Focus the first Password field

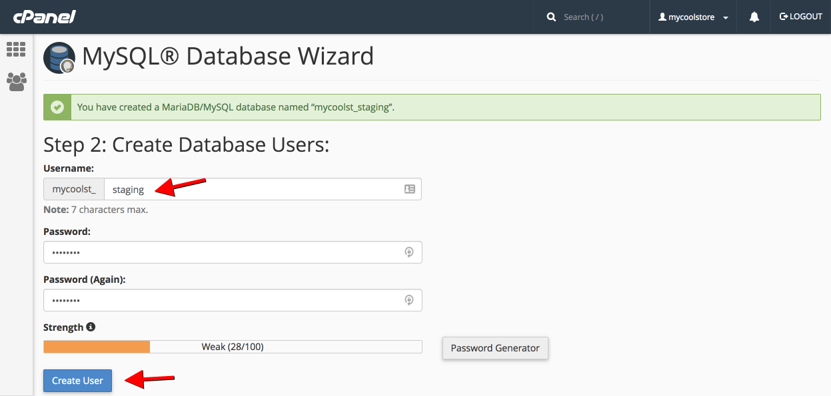click(x=220, y=252)
